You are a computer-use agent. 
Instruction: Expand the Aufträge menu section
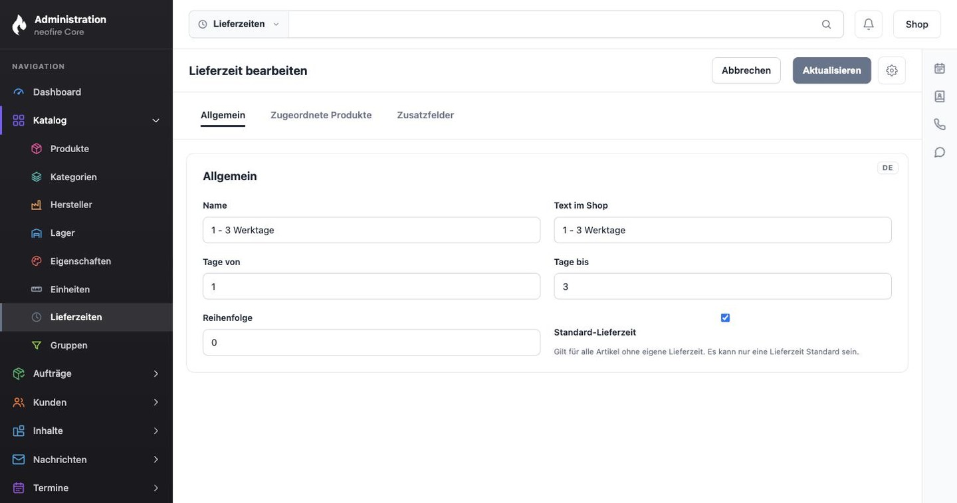point(156,374)
